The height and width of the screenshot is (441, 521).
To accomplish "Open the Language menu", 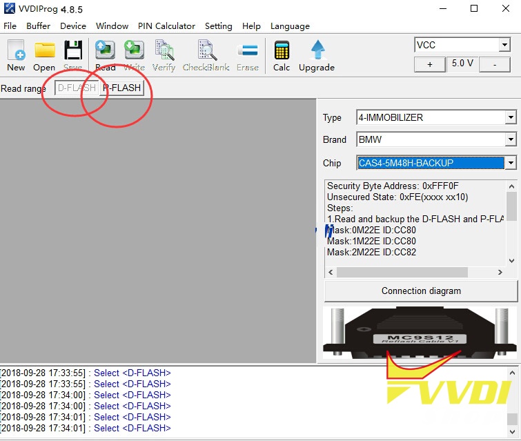I will click(x=290, y=26).
